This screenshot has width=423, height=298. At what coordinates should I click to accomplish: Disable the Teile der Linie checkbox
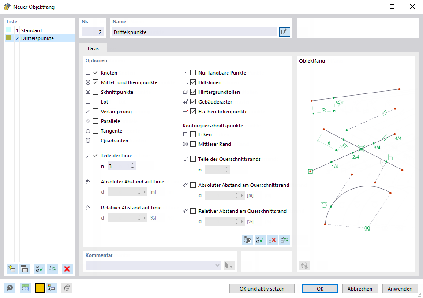[x=96, y=155]
